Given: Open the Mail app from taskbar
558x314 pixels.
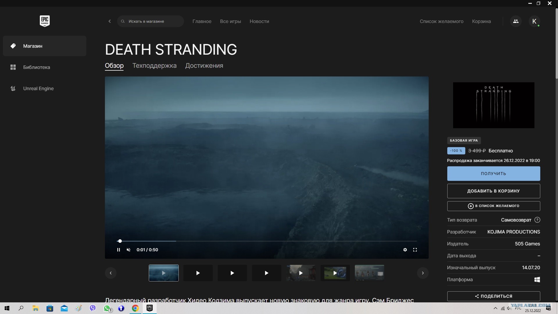Looking at the screenshot, I should [64, 308].
